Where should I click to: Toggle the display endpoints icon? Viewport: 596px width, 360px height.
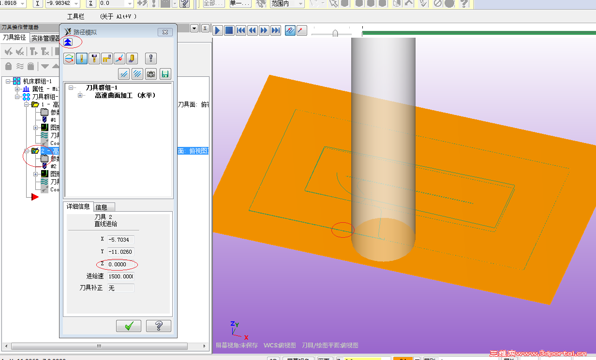pos(120,58)
